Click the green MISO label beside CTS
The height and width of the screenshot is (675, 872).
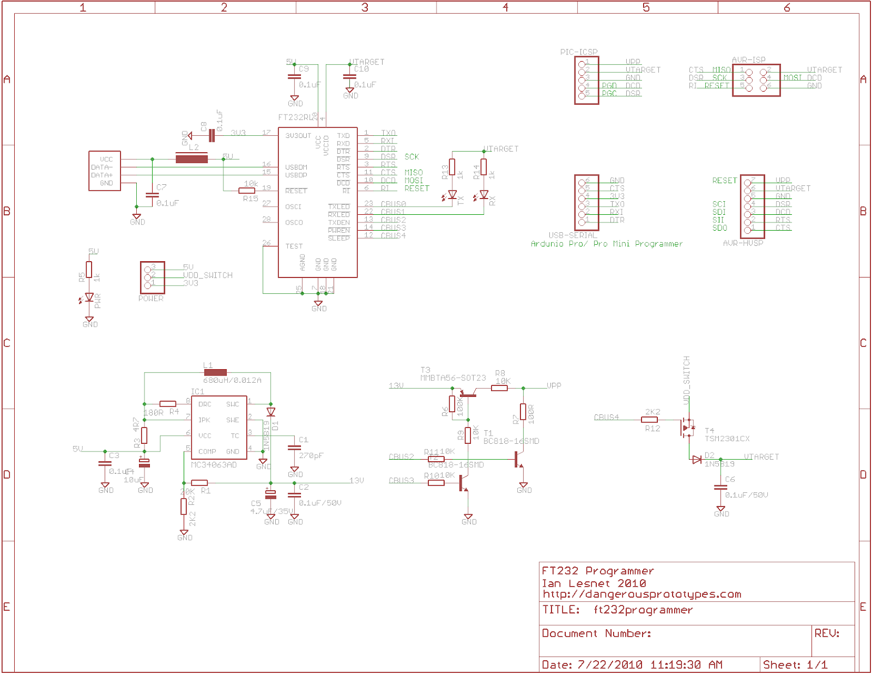click(x=414, y=173)
